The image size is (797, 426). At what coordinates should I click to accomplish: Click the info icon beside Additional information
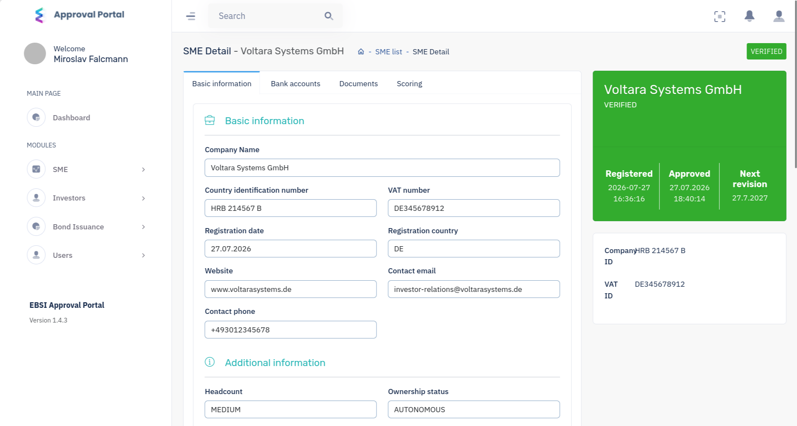(x=210, y=362)
